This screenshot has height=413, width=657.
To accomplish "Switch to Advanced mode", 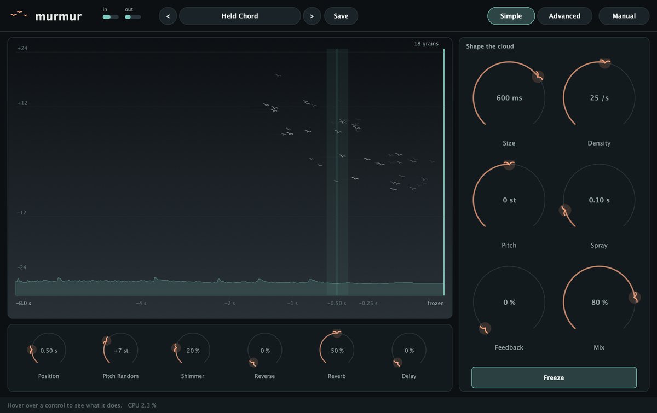I will (564, 16).
